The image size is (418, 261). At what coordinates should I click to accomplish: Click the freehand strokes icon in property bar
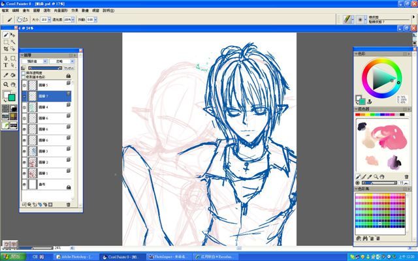(20, 20)
